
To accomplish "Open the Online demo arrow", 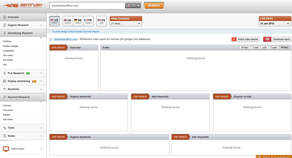I will (x=41, y=149).
